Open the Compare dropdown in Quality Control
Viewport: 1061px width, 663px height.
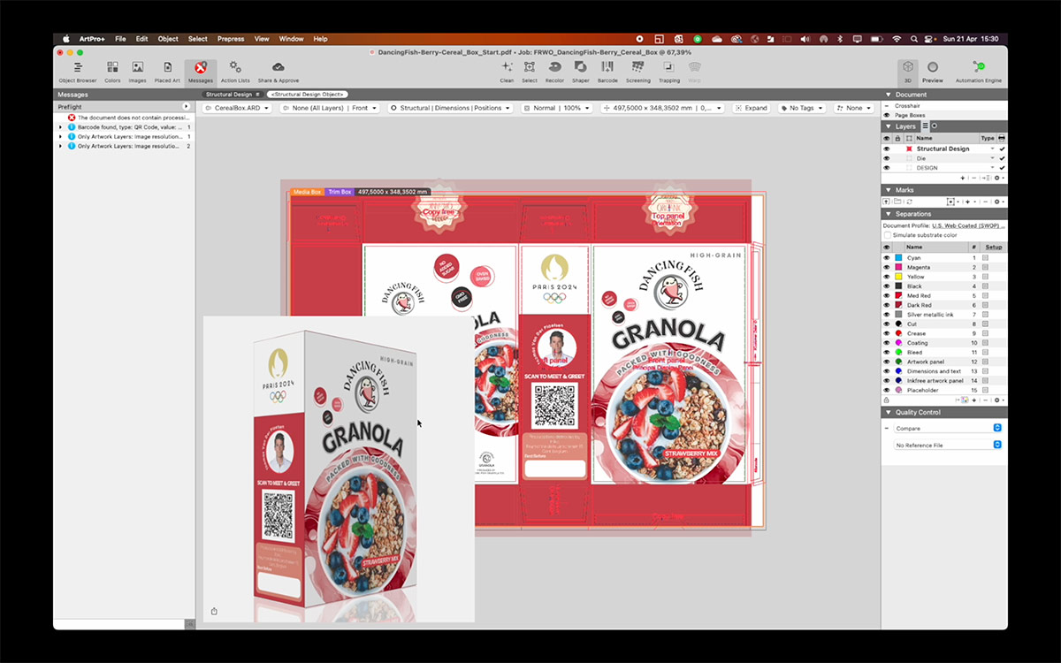click(x=948, y=428)
